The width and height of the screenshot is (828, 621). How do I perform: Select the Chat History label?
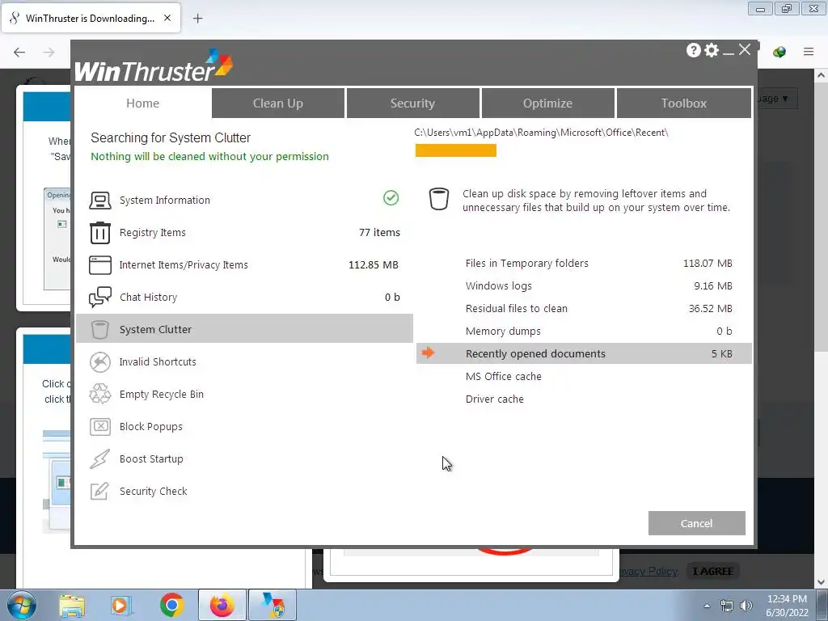click(x=149, y=298)
